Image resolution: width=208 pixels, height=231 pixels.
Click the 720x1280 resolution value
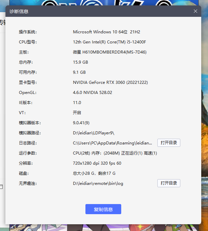[x=97, y=163]
